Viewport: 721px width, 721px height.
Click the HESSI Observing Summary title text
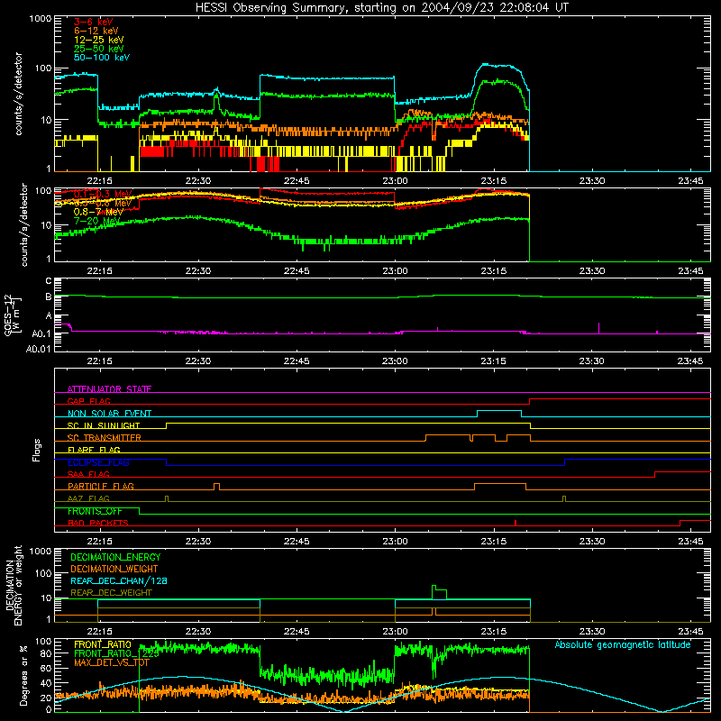381,8
